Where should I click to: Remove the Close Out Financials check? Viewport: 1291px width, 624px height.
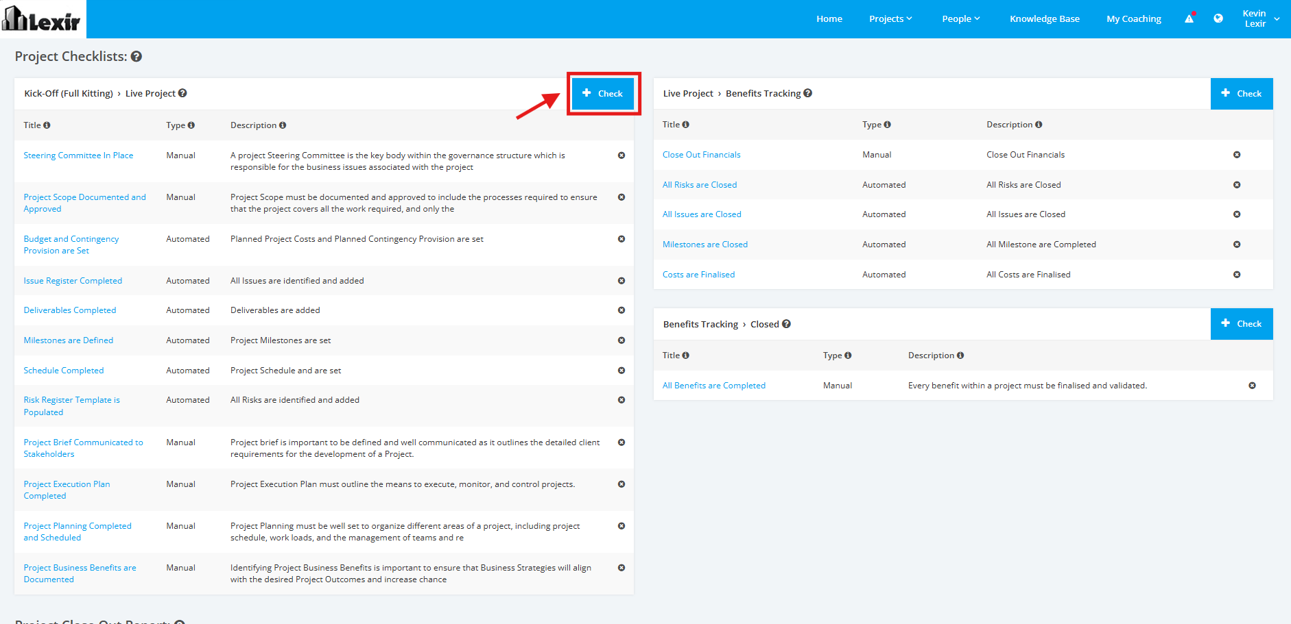(1237, 155)
